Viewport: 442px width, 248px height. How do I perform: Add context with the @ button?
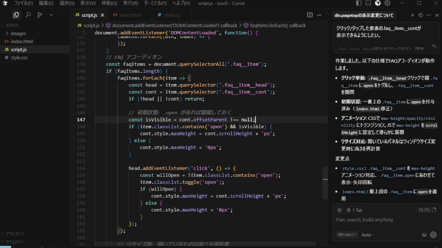tap(339, 210)
